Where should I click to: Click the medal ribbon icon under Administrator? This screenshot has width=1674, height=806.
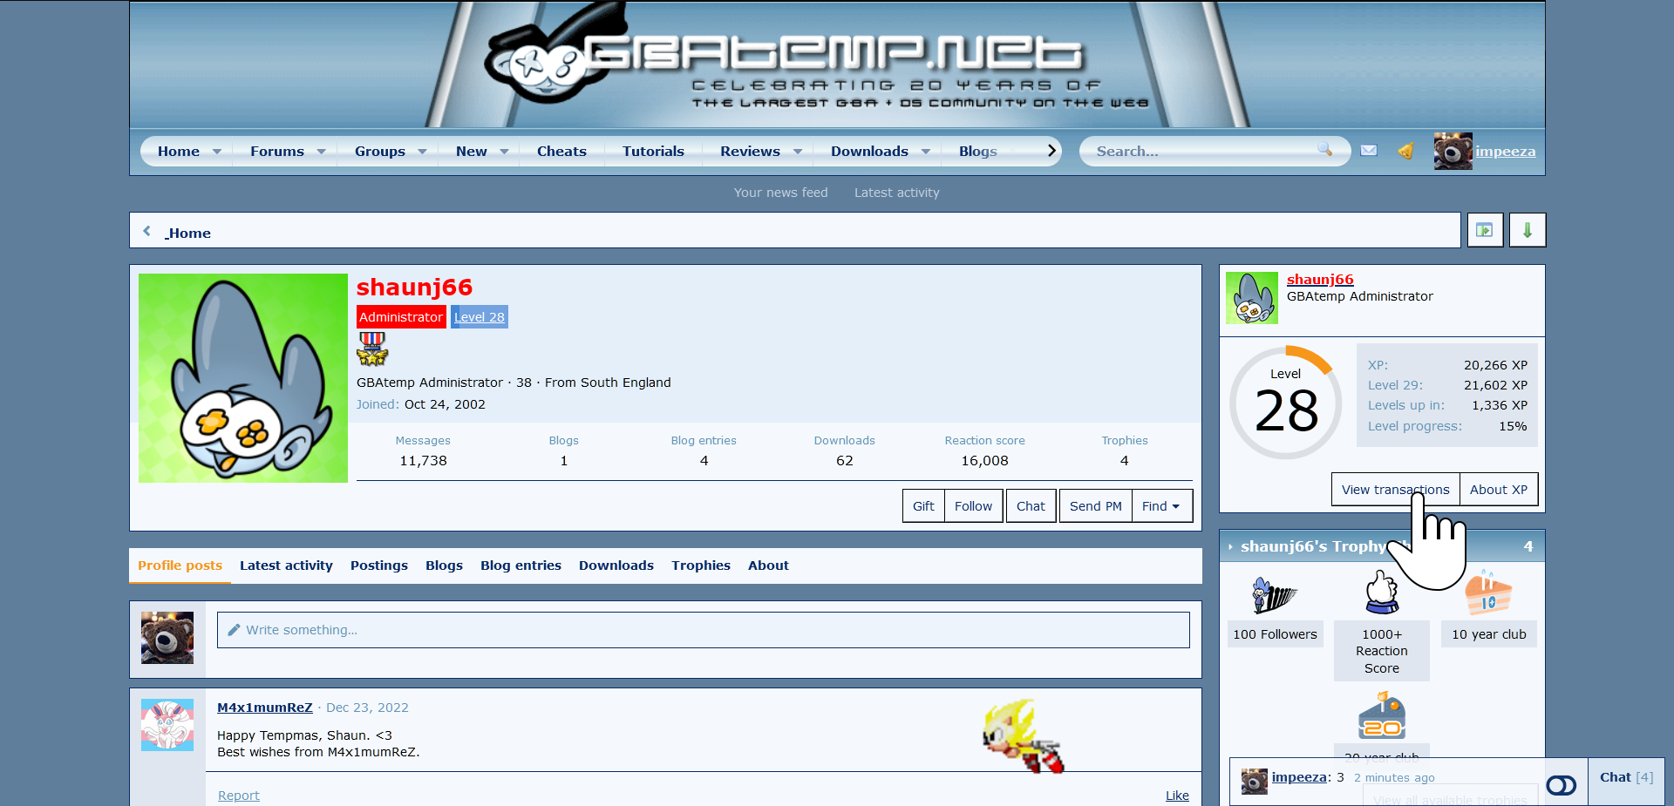[372, 349]
